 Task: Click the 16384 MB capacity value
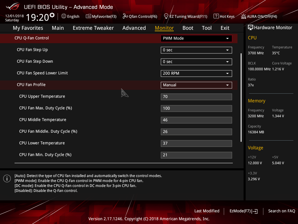[256, 132]
